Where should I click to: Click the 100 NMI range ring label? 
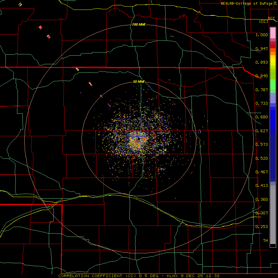click(x=139, y=24)
